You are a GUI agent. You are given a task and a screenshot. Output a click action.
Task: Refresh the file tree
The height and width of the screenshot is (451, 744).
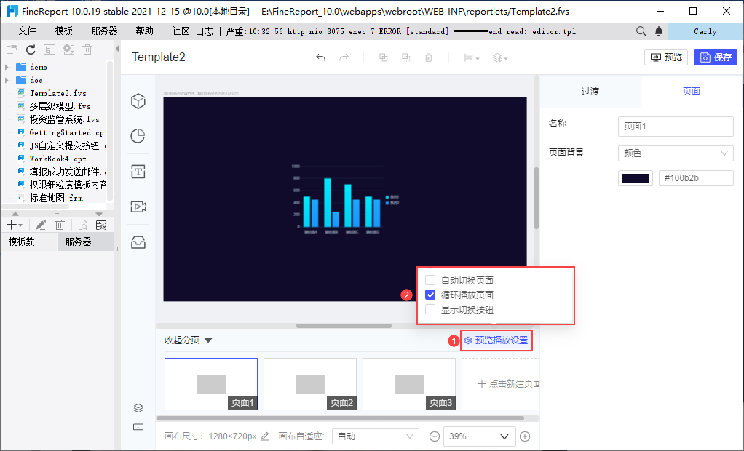pyautogui.click(x=31, y=49)
